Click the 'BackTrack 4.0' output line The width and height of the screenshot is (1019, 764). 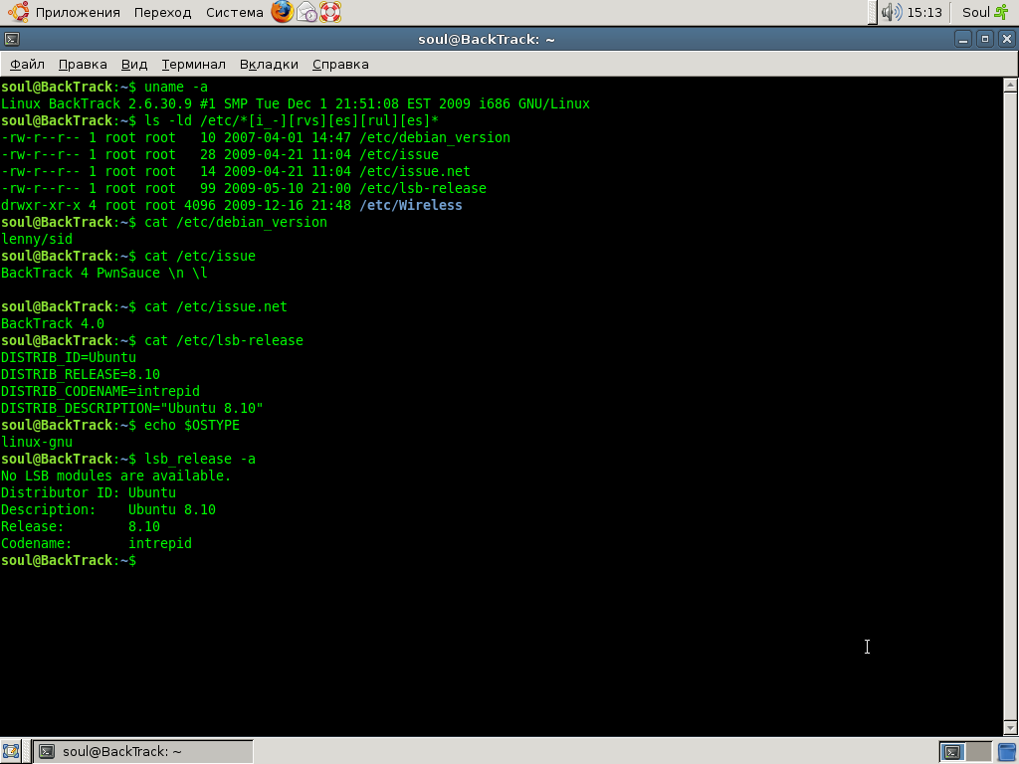pyautogui.click(x=53, y=323)
